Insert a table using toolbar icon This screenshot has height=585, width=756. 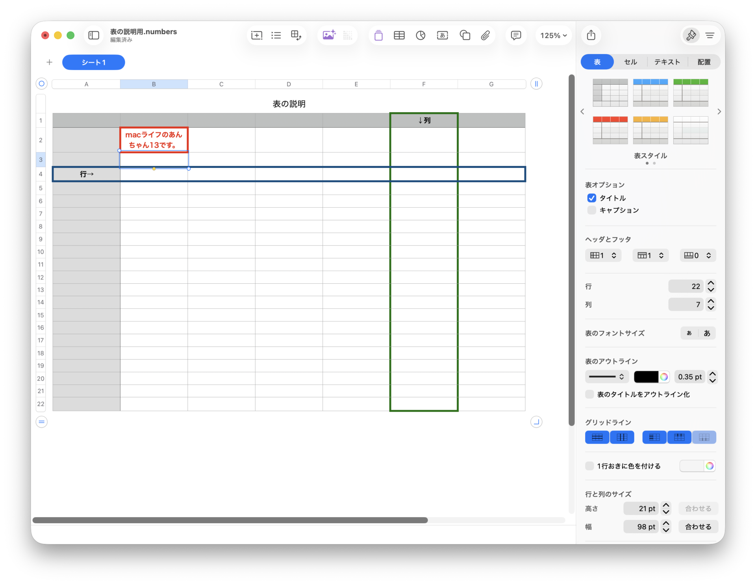(x=399, y=35)
